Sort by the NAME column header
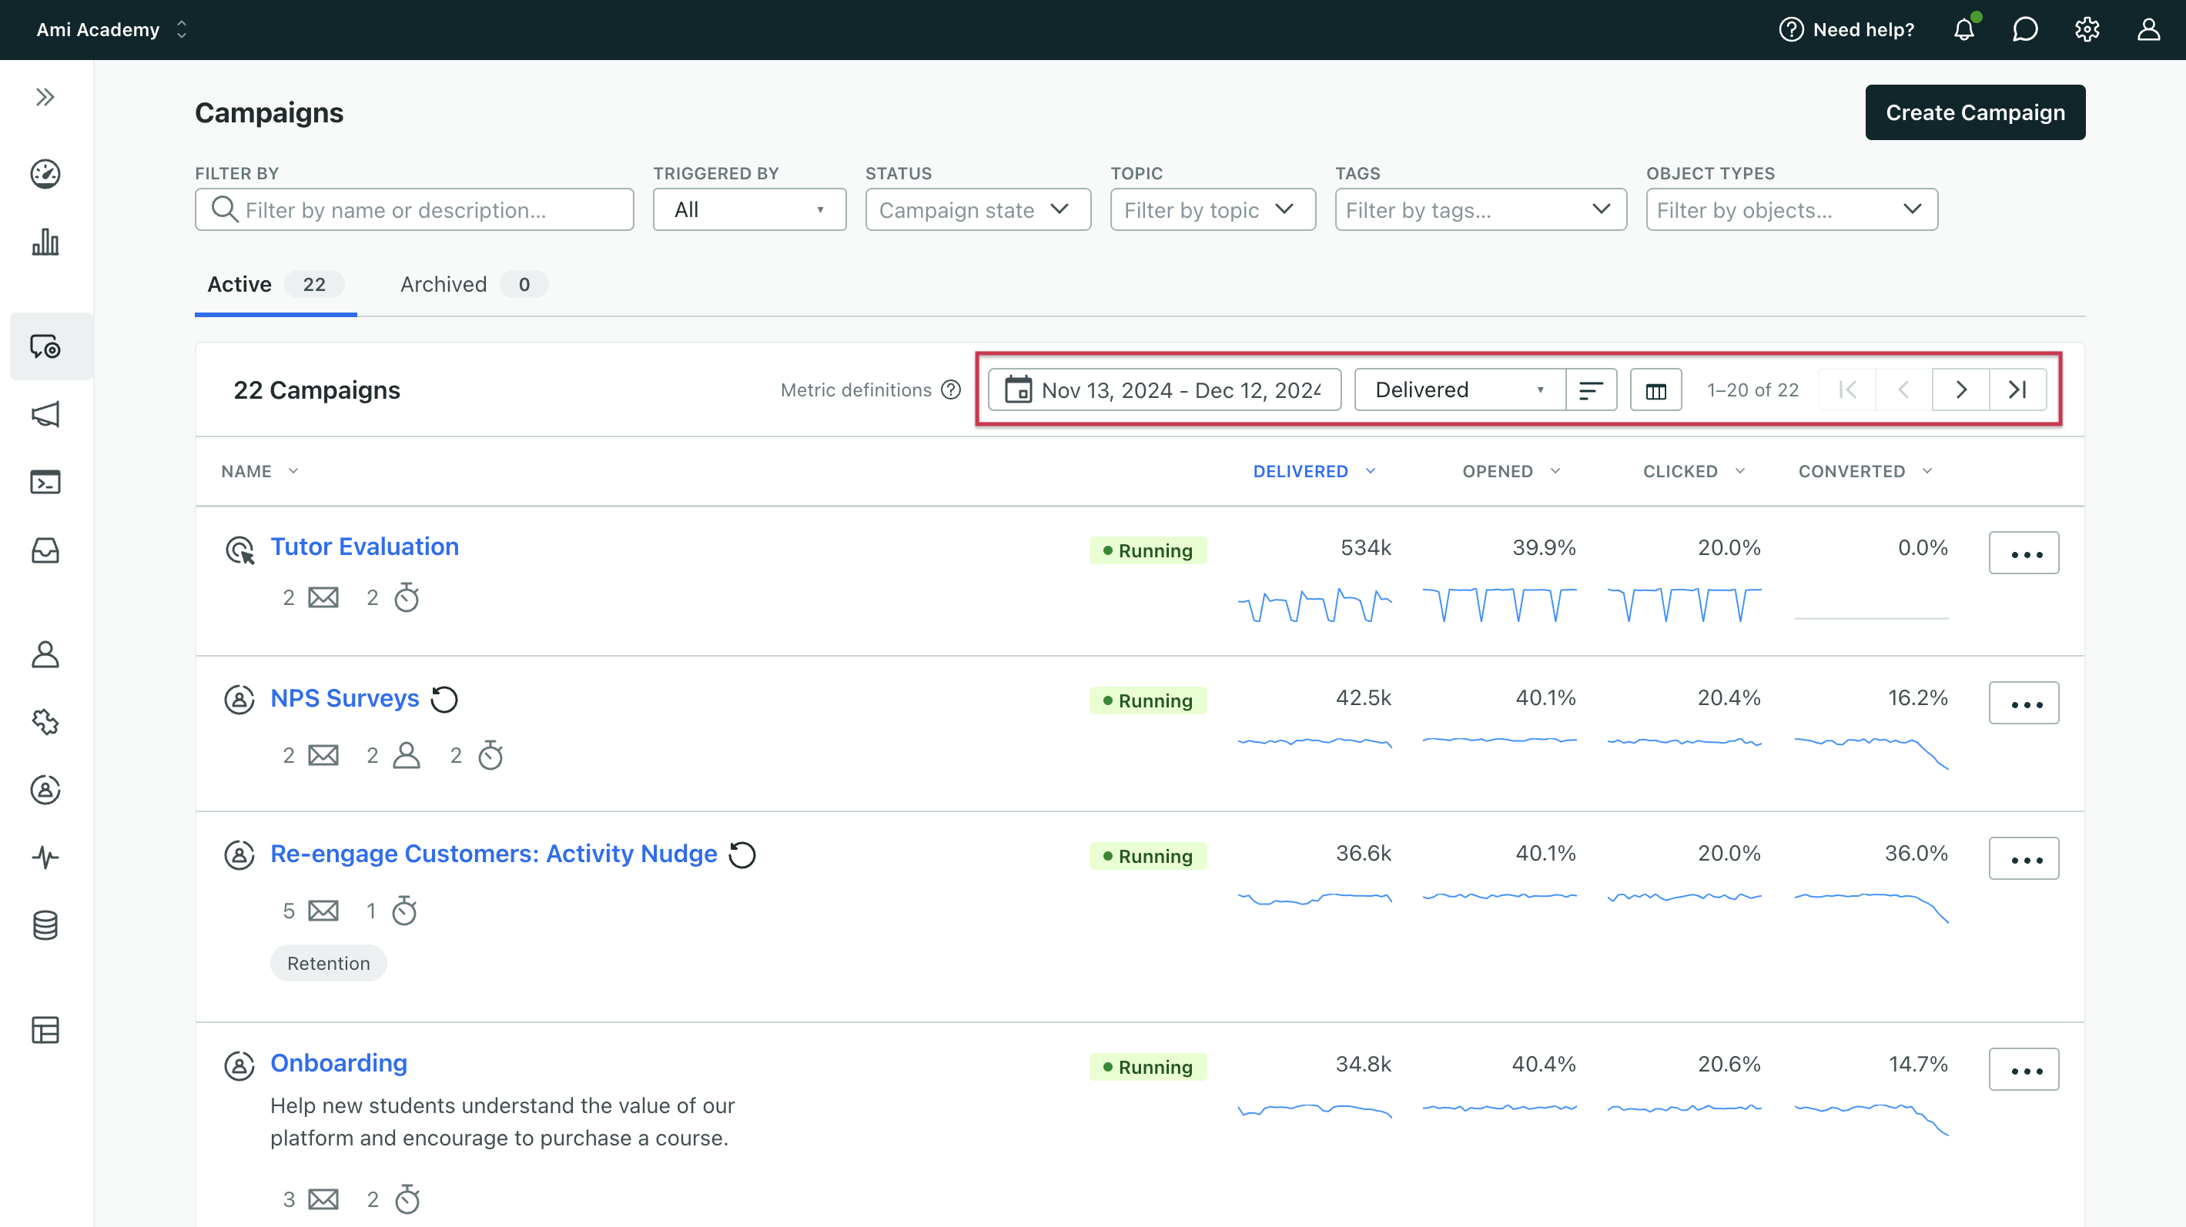Image resolution: width=2186 pixels, height=1227 pixels. pos(259,471)
